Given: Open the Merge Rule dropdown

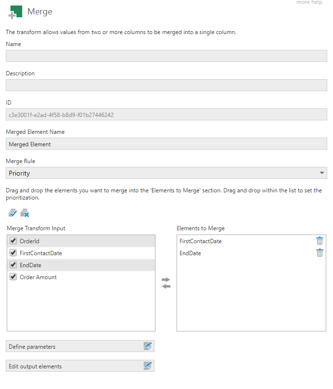Looking at the screenshot, I should (x=321, y=173).
